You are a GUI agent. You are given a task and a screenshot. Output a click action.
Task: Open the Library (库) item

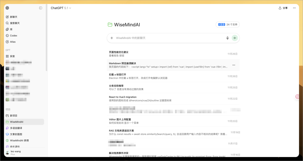(x=24, y=29)
